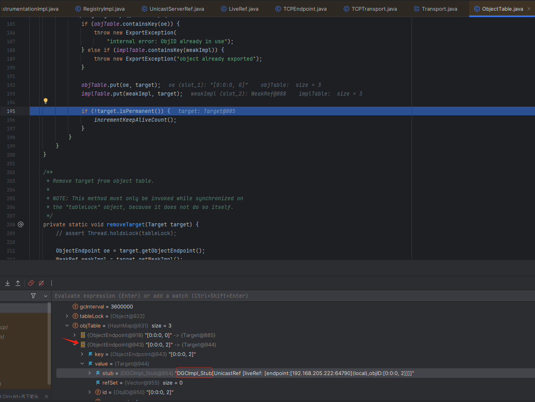Click the frames filter funnel icon
535x402 pixels.
(33, 296)
